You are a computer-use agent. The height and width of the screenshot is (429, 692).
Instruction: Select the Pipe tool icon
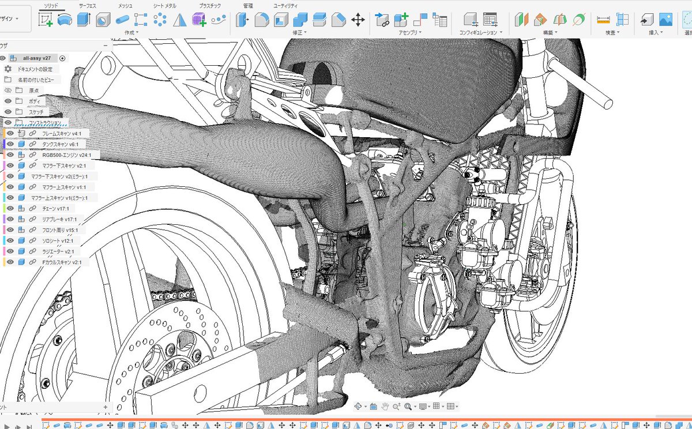pos(122,20)
